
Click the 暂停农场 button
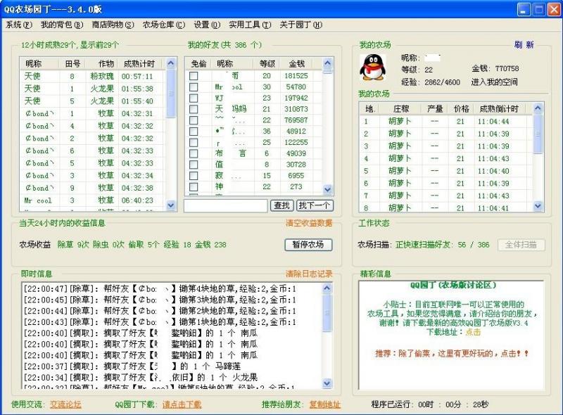308,245
